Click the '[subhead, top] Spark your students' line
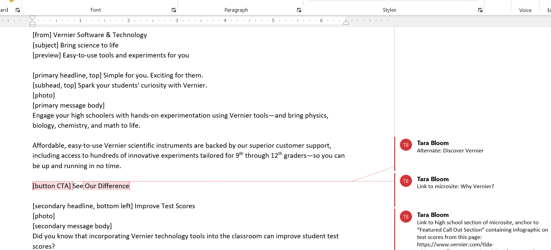This screenshot has height=250, width=551. [120, 85]
